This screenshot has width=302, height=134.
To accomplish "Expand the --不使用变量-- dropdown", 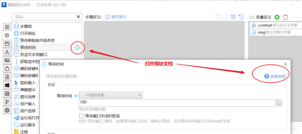I will coord(111,95).
